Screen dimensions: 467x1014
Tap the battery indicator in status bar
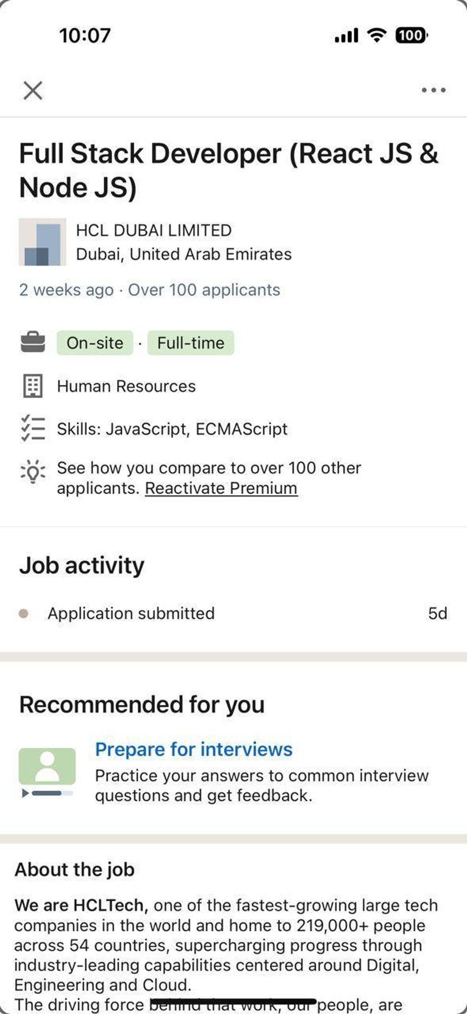pos(412,35)
